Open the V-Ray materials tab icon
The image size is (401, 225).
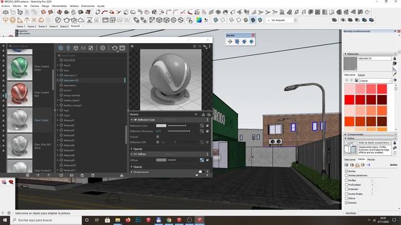point(61,47)
